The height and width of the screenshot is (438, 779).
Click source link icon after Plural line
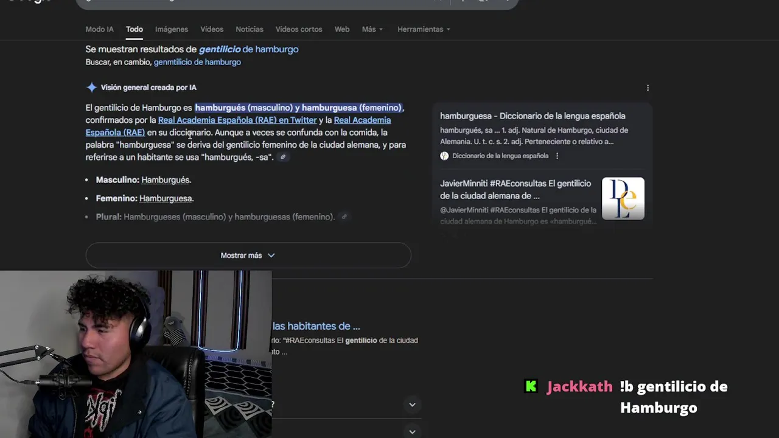[344, 217]
